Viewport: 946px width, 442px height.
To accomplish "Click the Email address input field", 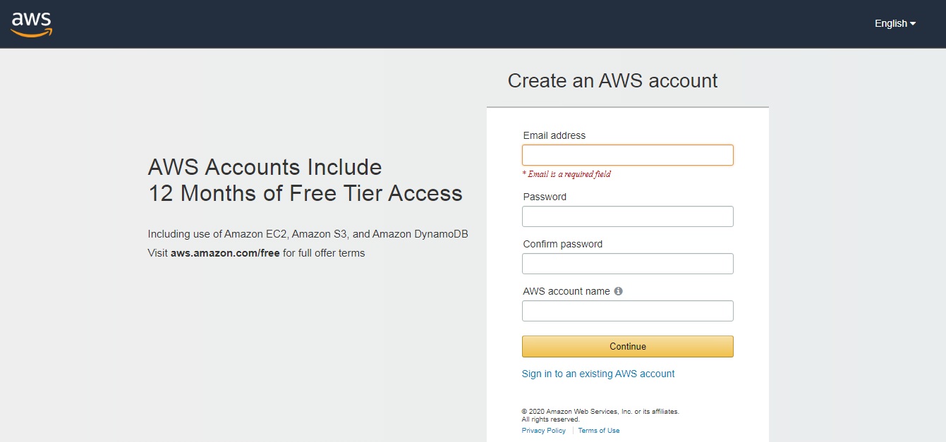I will [x=627, y=154].
